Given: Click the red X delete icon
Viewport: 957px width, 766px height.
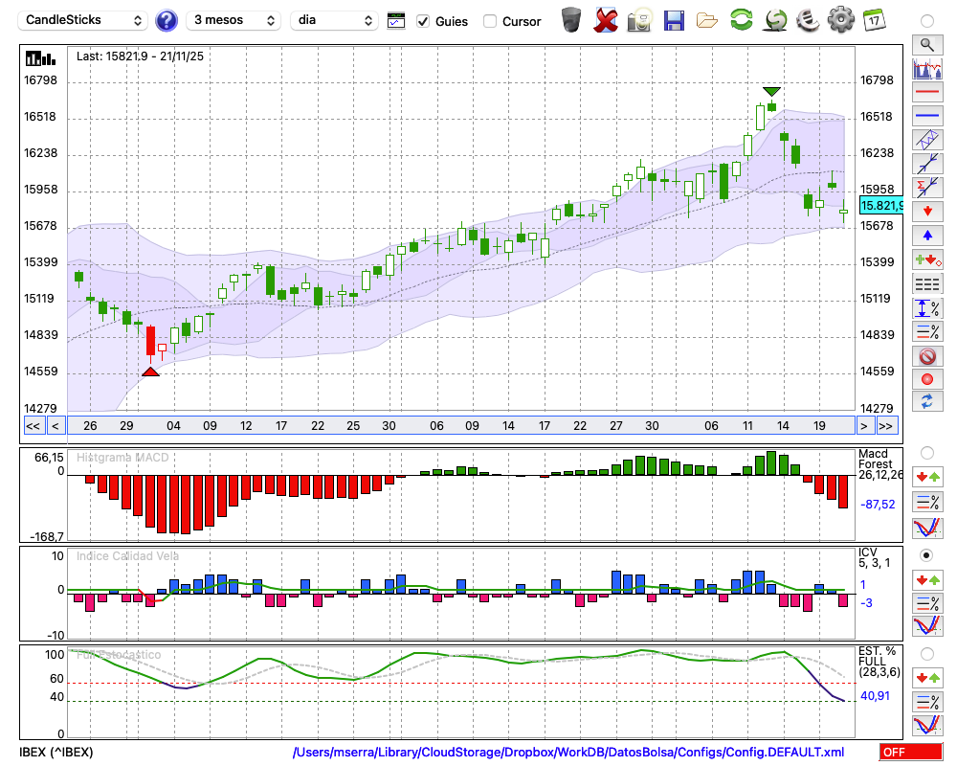Looking at the screenshot, I should click(606, 20).
